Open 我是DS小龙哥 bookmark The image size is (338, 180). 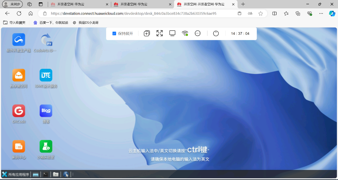(x=86, y=23)
